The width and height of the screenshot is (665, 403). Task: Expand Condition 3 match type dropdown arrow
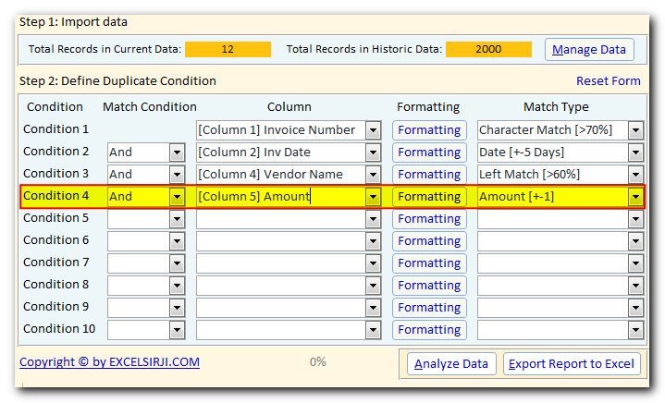click(x=635, y=175)
